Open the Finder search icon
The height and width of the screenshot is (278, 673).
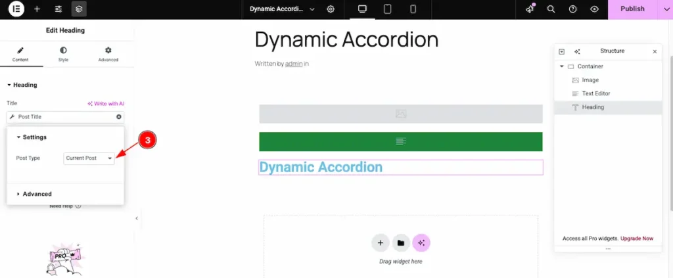[x=551, y=9]
